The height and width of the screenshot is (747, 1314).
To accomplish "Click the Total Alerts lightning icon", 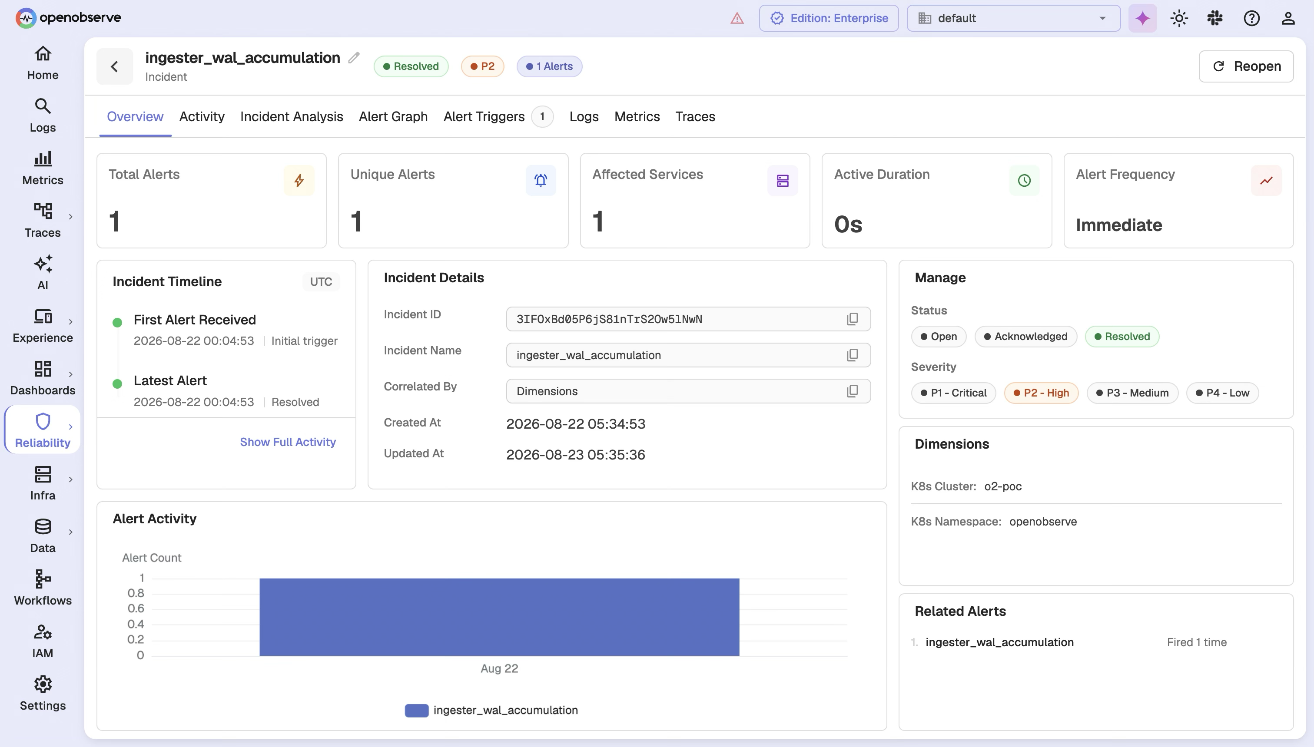I will (x=299, y=181).
